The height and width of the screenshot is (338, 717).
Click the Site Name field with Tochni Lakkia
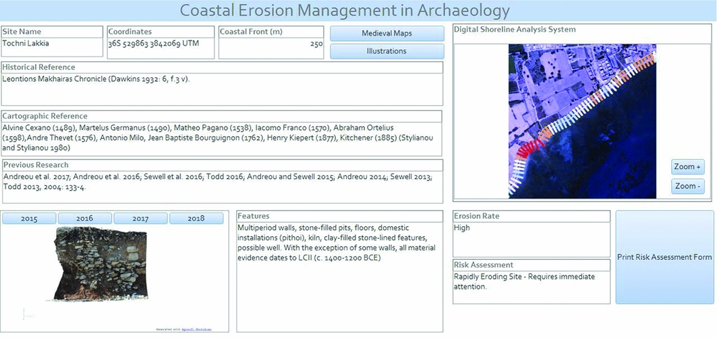pyautogui.click(x=53, y=48)
